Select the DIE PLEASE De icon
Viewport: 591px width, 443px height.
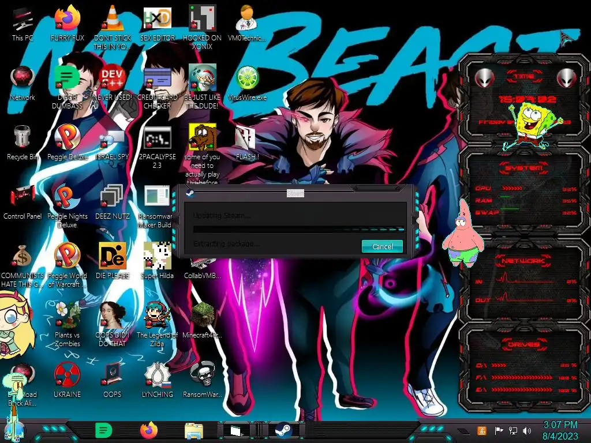112,261
